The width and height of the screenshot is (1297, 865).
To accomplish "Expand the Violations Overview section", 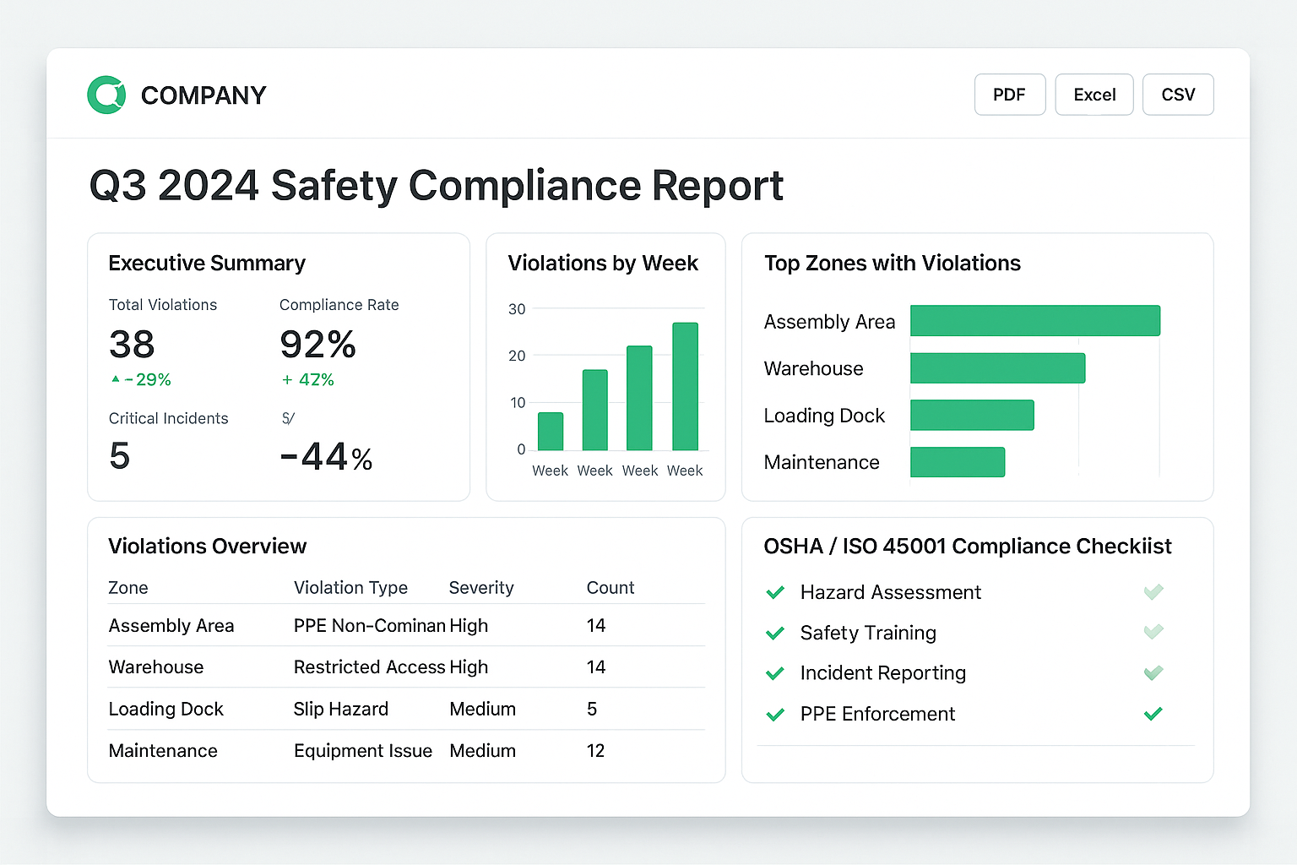I will (207, 546).
